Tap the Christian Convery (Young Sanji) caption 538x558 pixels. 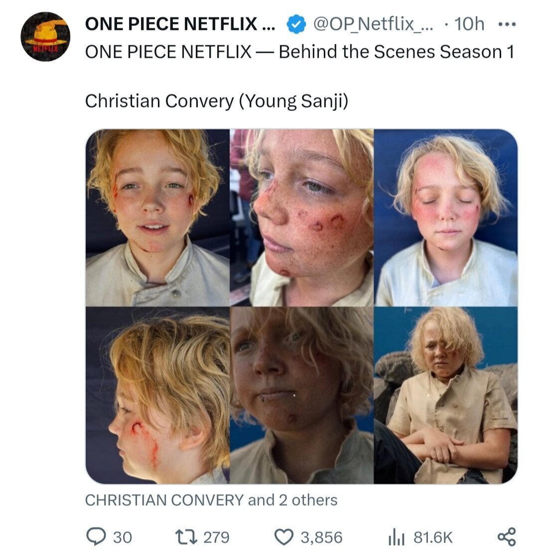217,101
